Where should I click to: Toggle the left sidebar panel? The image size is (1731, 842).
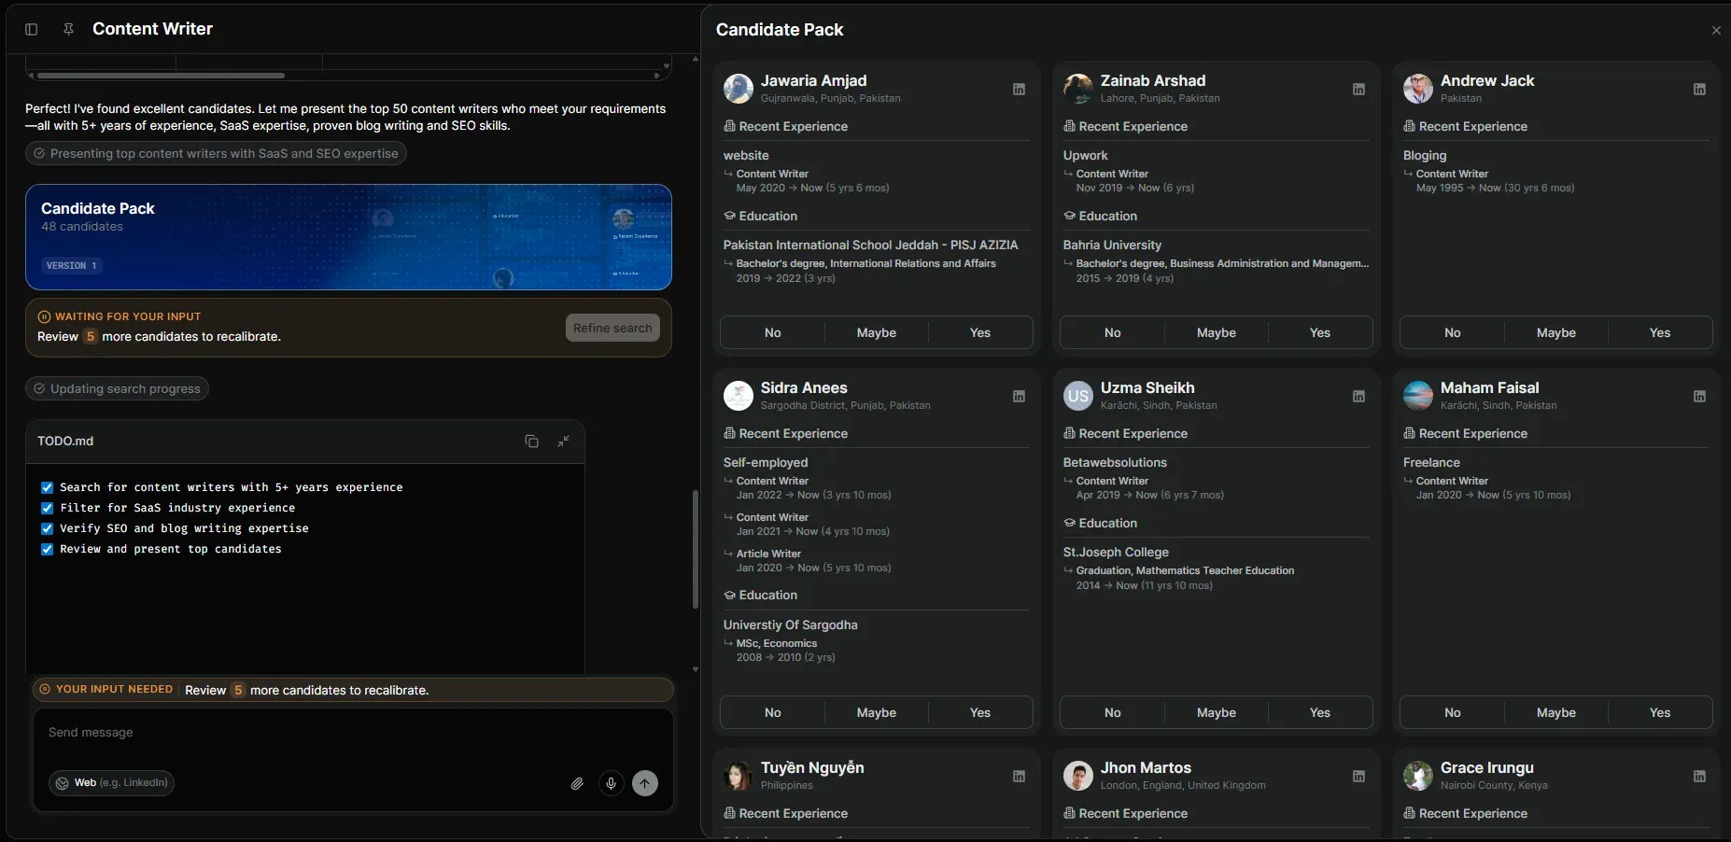pyautogui.click(x=31, y=29)
